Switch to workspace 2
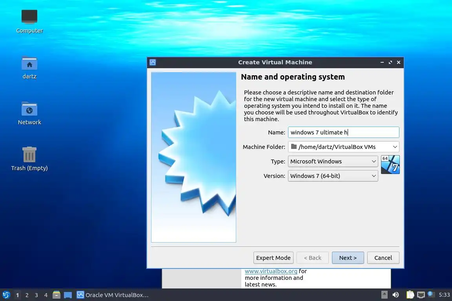Image resolution: width=452 pixels, height=301 pixels. point(27,295)
